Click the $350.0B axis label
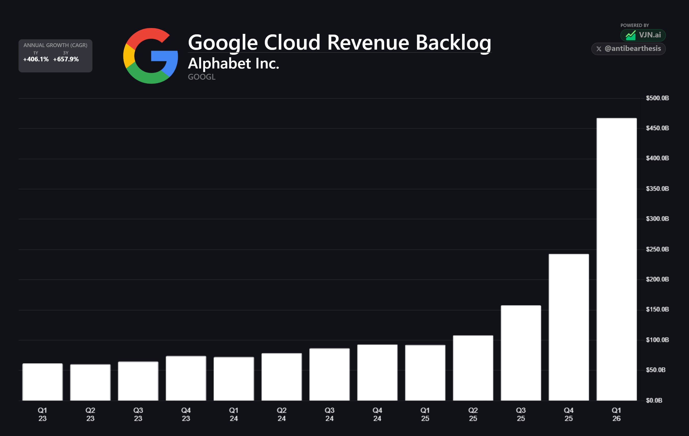The height and width of the screenshot is (436, 689). [x=657, y=189]
